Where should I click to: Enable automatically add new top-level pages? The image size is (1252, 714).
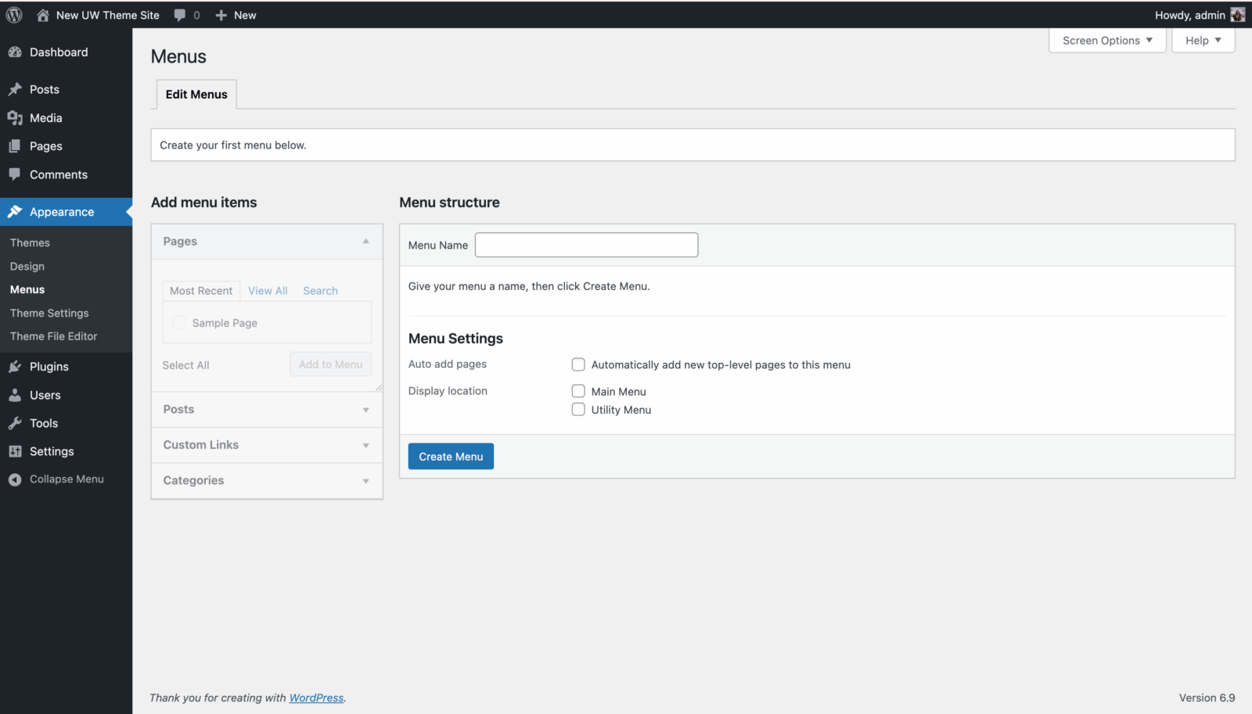click(x=578, y=364)
